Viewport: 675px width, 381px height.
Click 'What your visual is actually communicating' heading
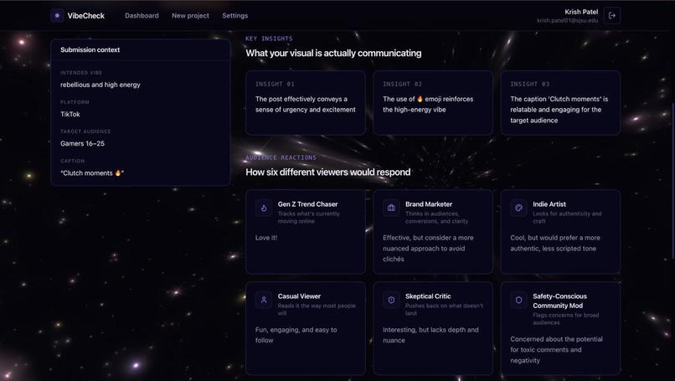333,53
